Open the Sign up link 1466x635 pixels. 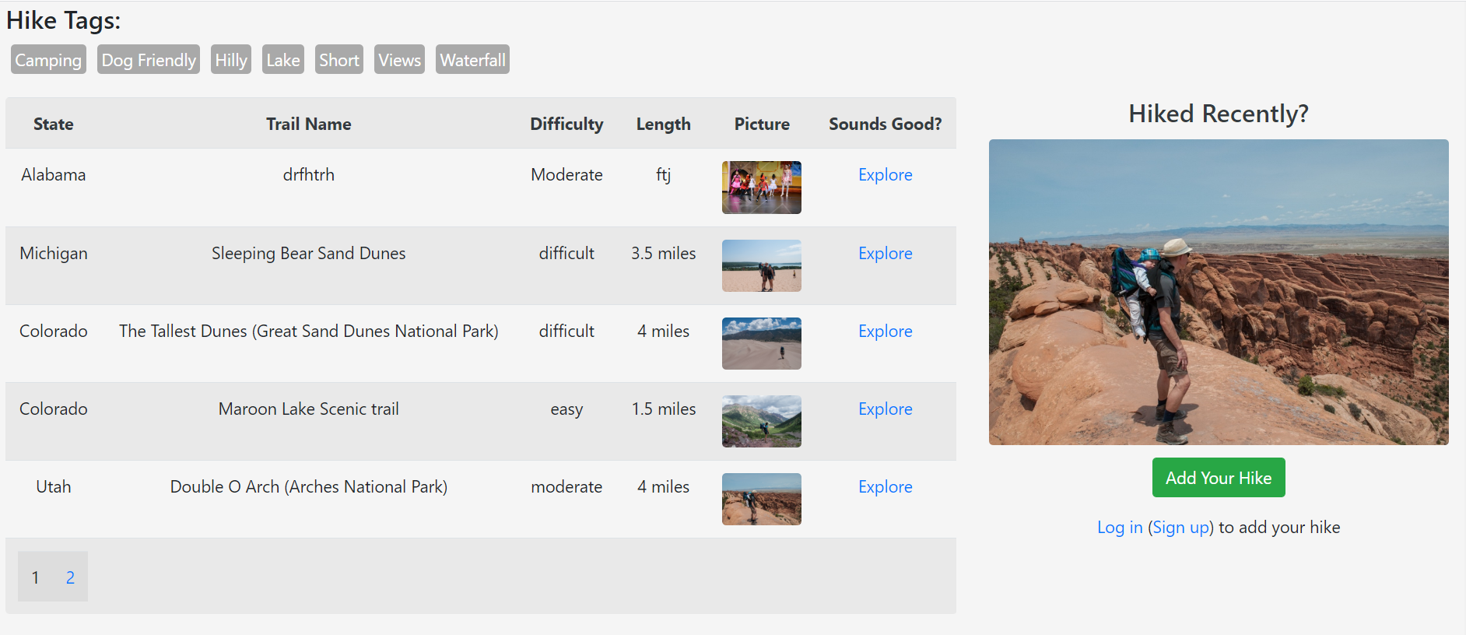(1180, 528)
